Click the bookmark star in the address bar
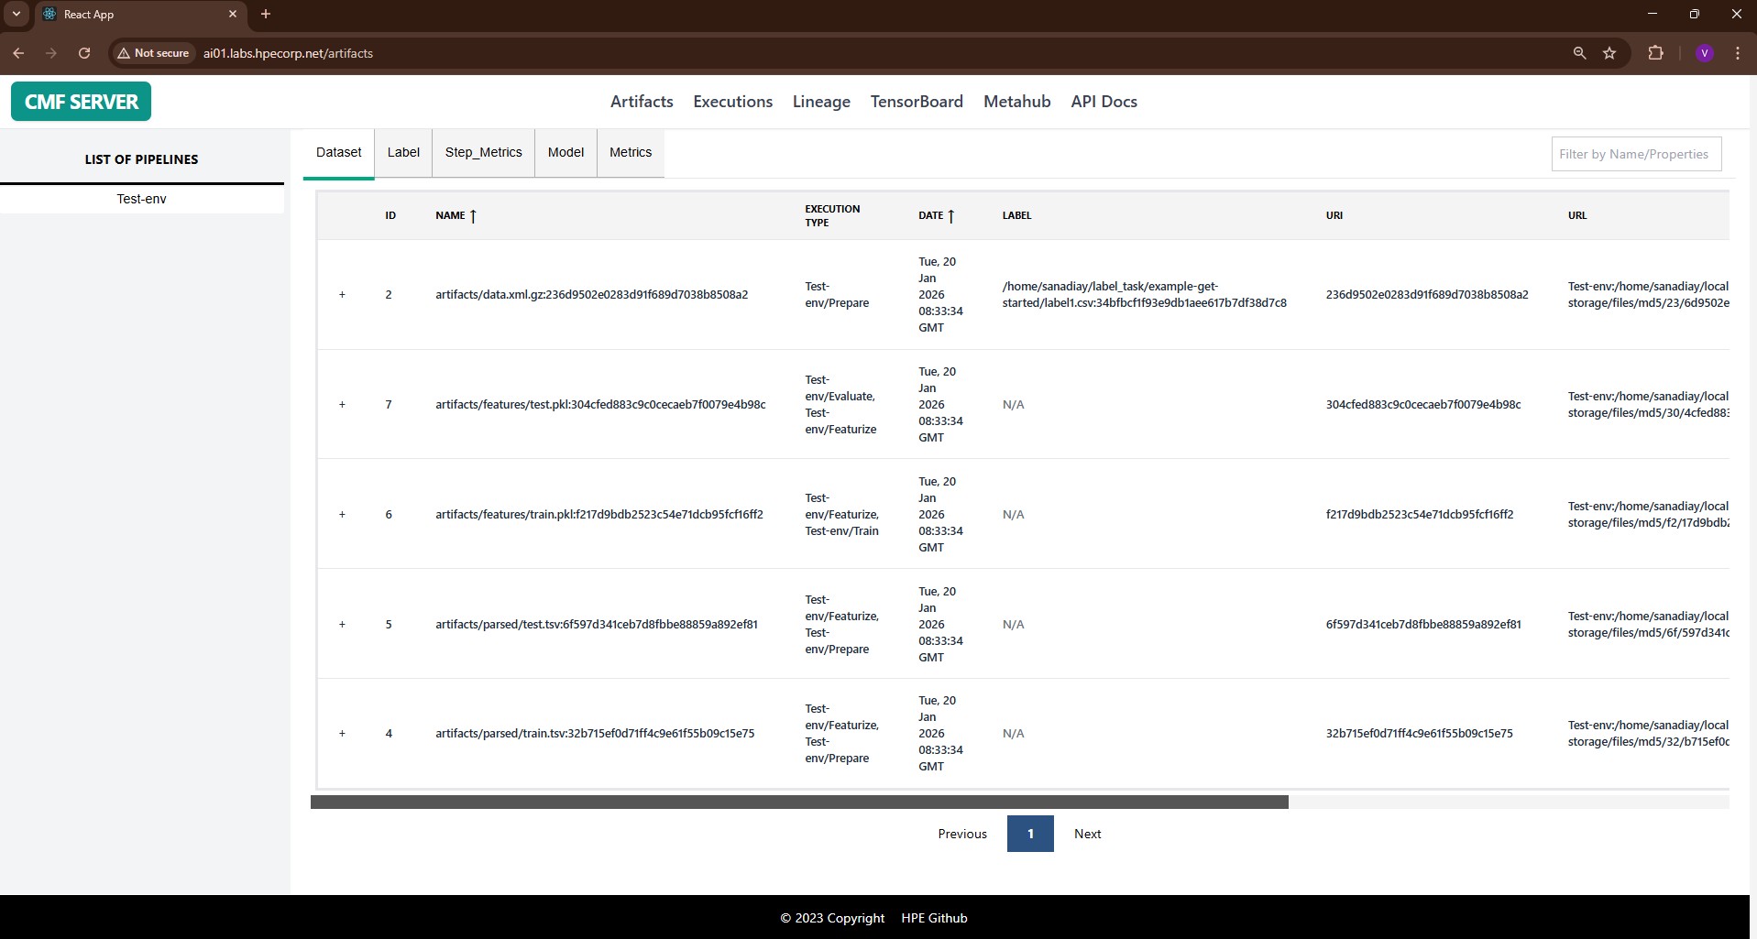This screenshot has width=1757, height=939. (1609, 53)
